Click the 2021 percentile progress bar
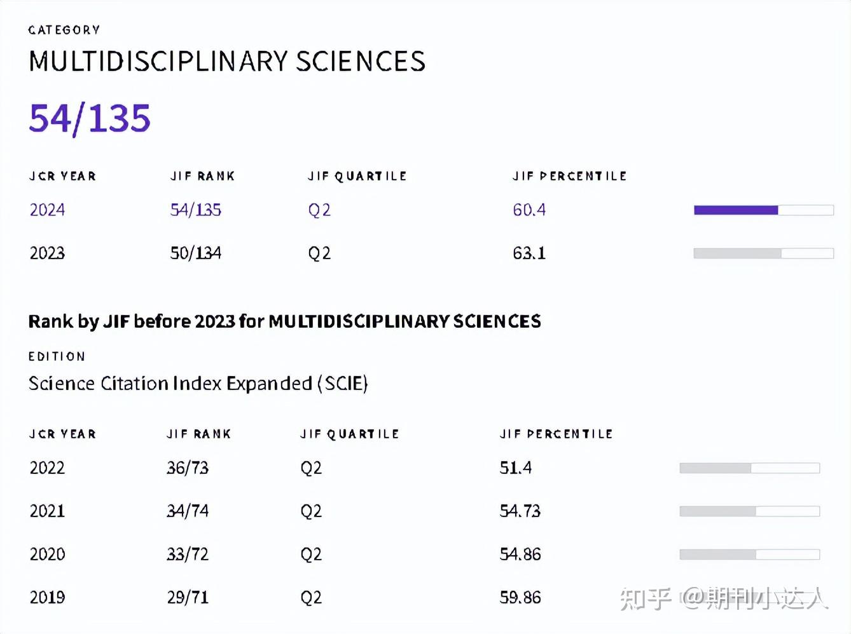 [x=749, y=511]
